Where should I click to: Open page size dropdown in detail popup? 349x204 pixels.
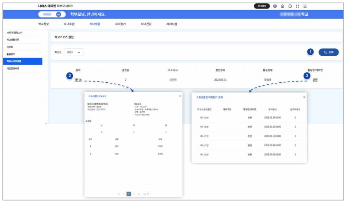(x=146, y=194)
